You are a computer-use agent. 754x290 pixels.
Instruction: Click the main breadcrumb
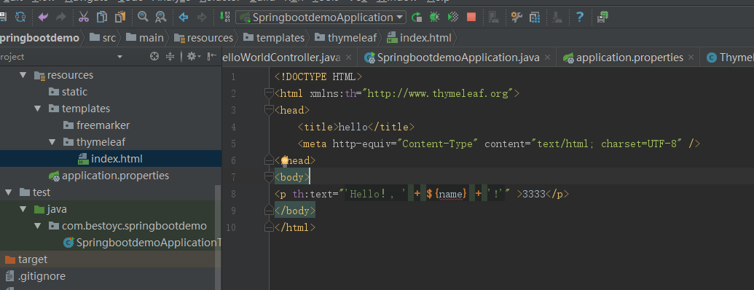pos(145,38)
